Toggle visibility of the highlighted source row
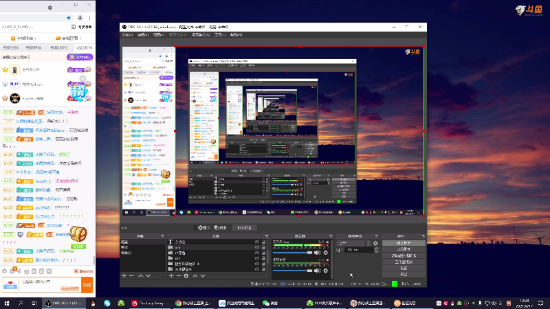This screenshot has width=550, height=309. click(x=256, y=247)
